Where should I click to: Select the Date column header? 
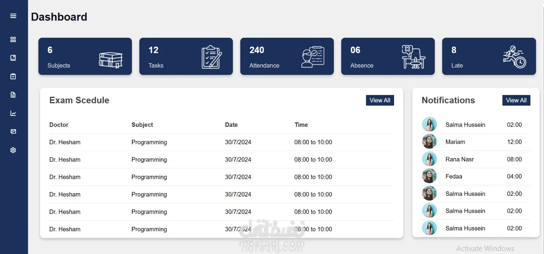(x=231, y=125)
